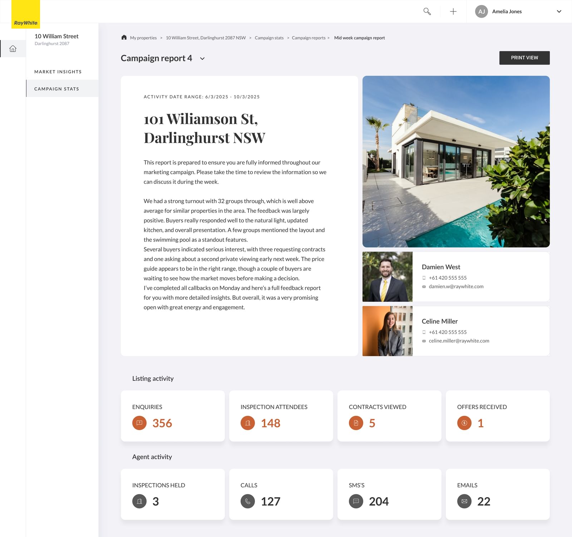Select Campaign Stats in the sidebar
The width and height of the screenshot is (572, 537).
56,89
